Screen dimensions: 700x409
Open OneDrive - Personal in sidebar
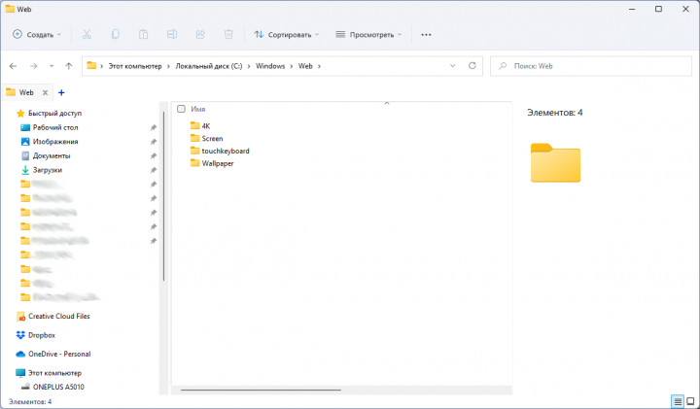53,355
